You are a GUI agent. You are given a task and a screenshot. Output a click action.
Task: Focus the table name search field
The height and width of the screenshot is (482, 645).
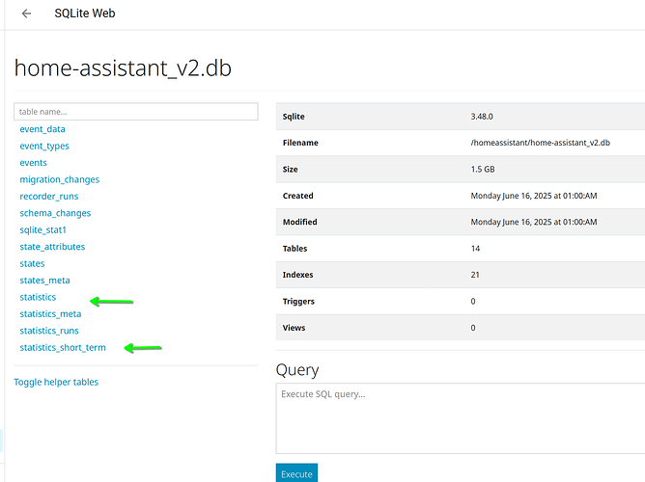pos(136,112)
